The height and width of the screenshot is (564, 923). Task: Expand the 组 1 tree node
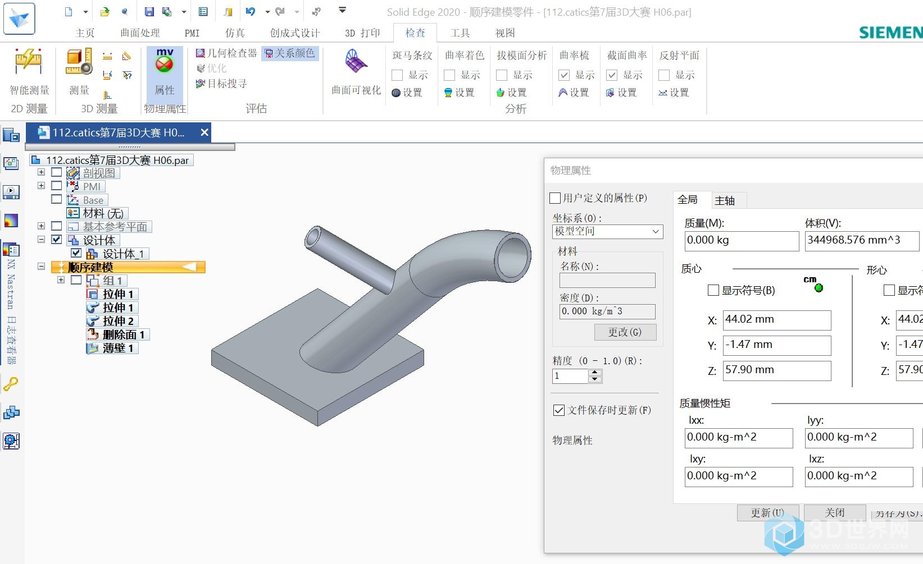click(61, 279)
